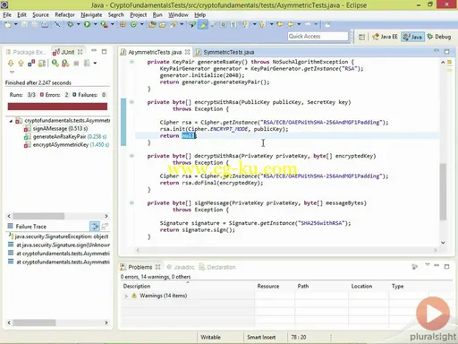Collapse the signMessage method fold marker
The height and width of the screenshot is (344, 458).
click(131, 203)
